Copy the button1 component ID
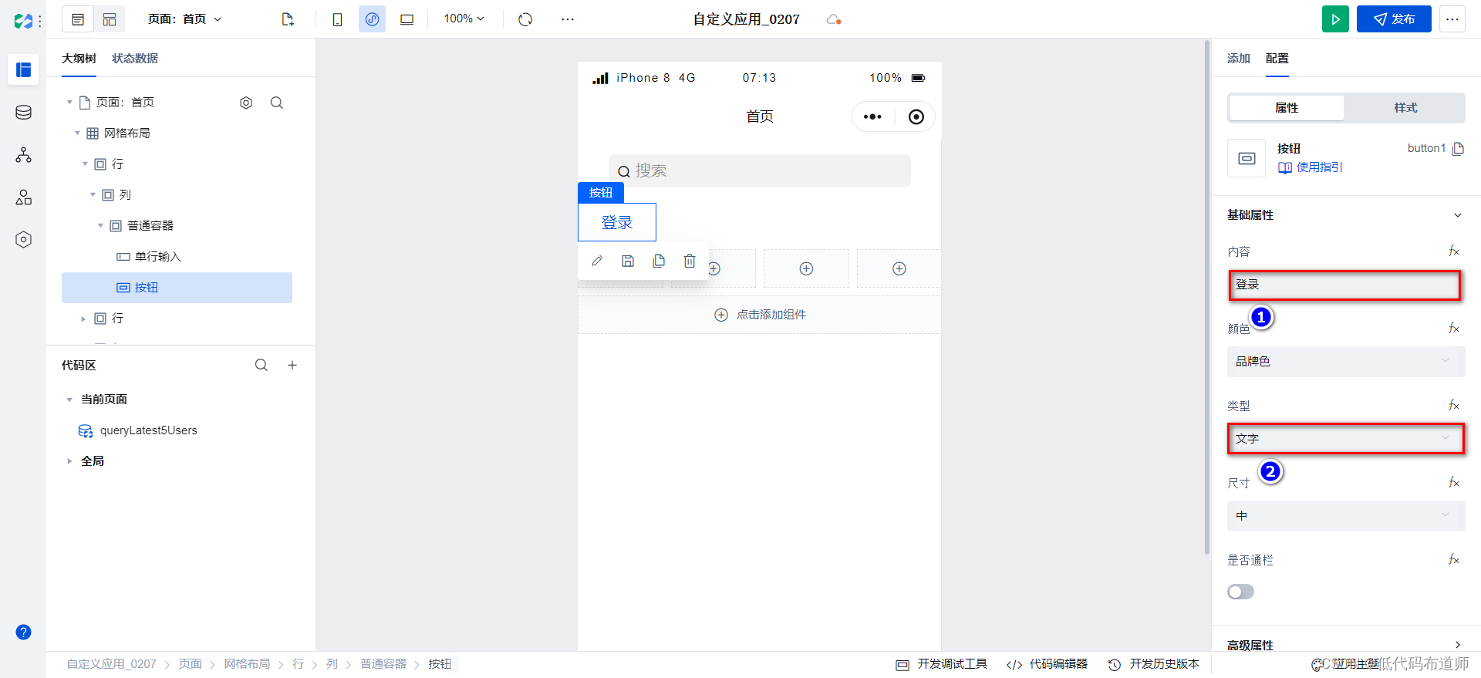The height and width of the screenshot is (678, 1481). (1458, 149)
